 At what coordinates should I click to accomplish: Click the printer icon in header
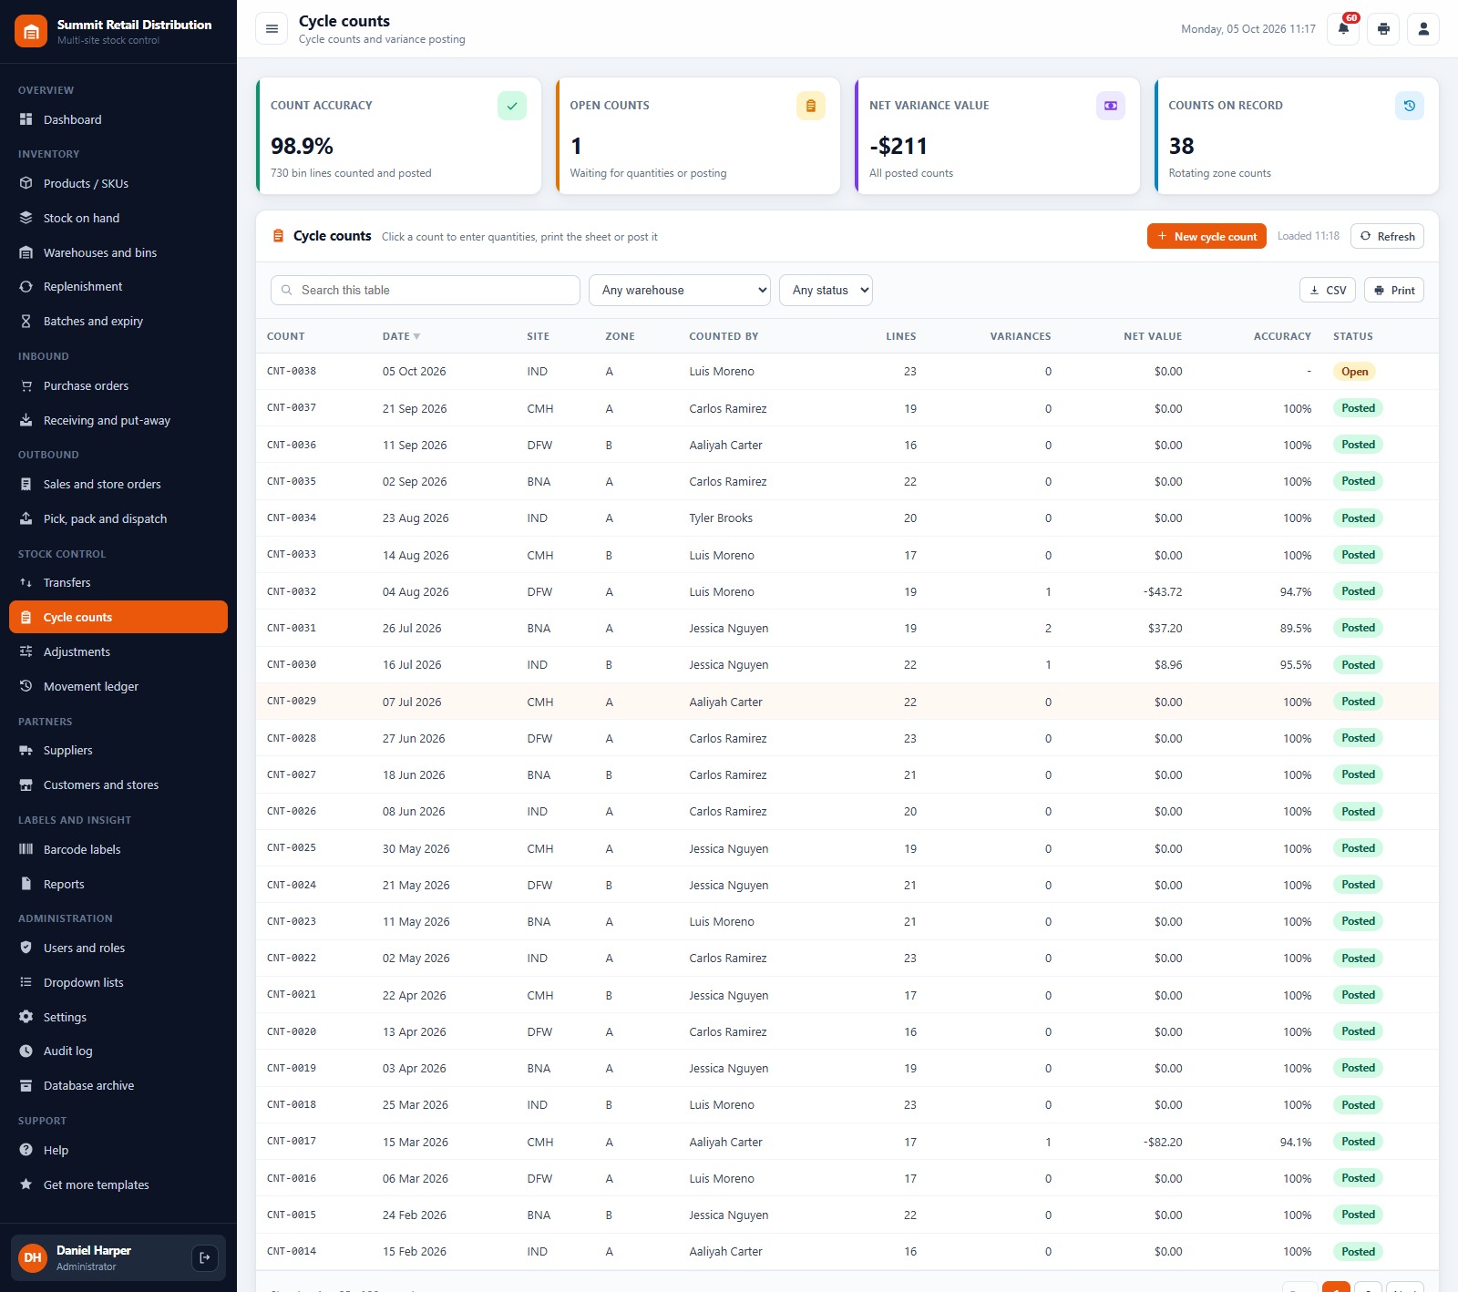(1383, 29)
